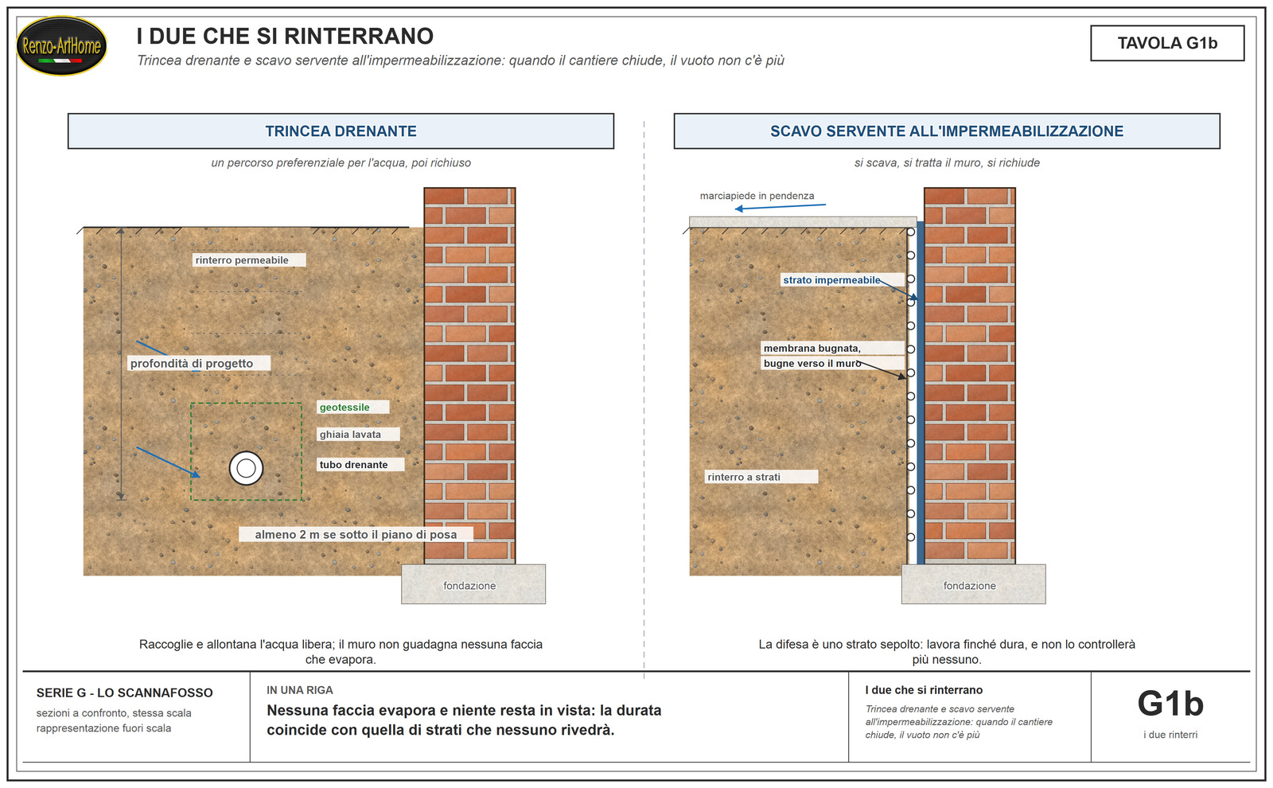Click the "membrana bugnata," label
This screenshot has width=1273, height=788.
point(831,348)
